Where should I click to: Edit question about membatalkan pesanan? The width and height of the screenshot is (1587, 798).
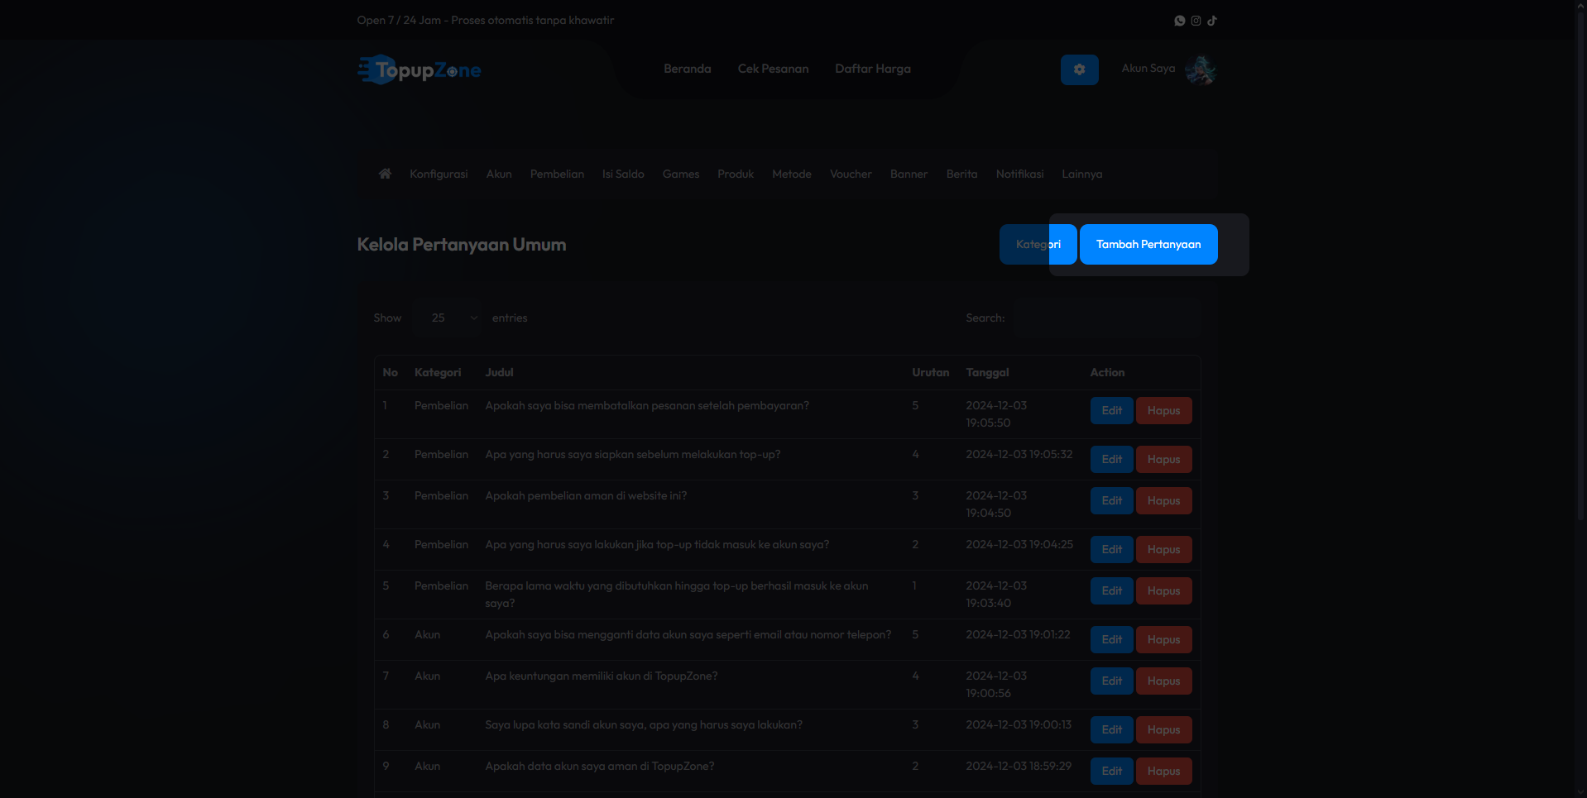[1111, 411]
